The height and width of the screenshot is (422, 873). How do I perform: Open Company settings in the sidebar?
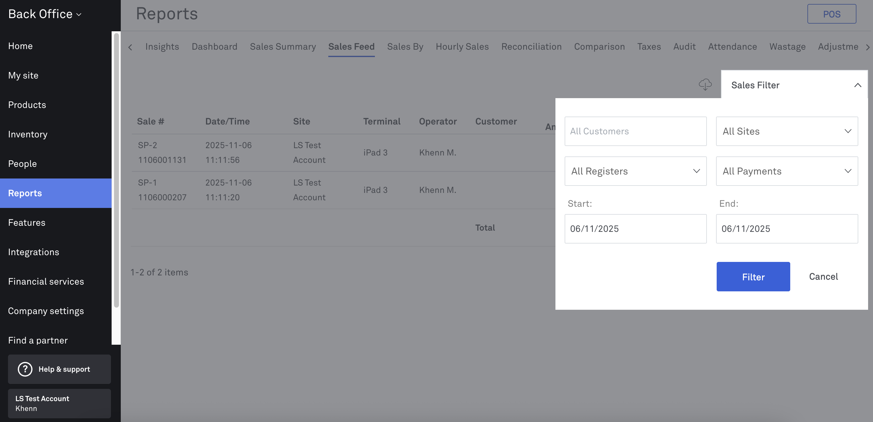(x=55, y=311)
